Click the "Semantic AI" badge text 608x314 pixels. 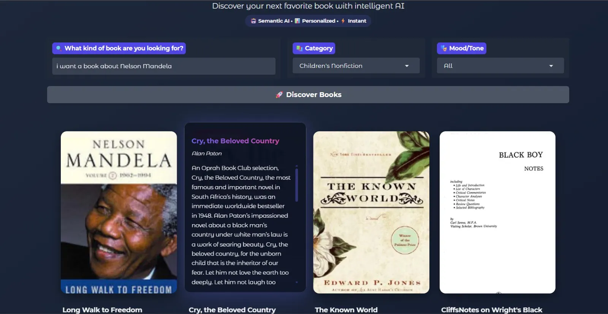tap(274, 21)
